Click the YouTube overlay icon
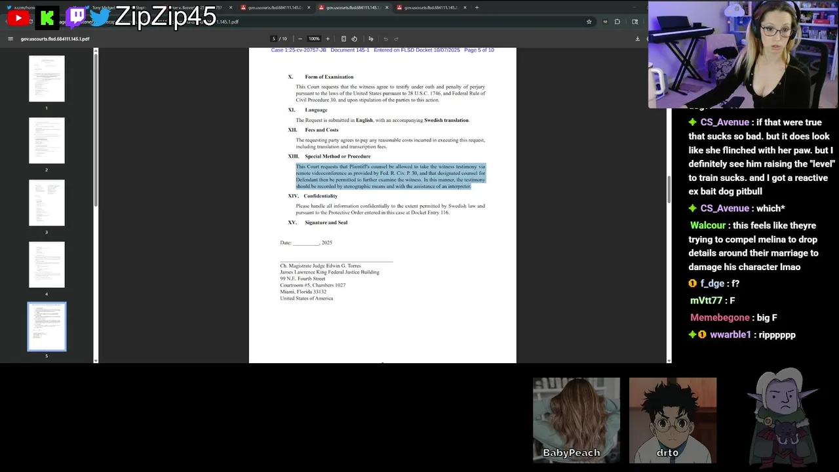 pyautogui.click(x=18, y=18)
